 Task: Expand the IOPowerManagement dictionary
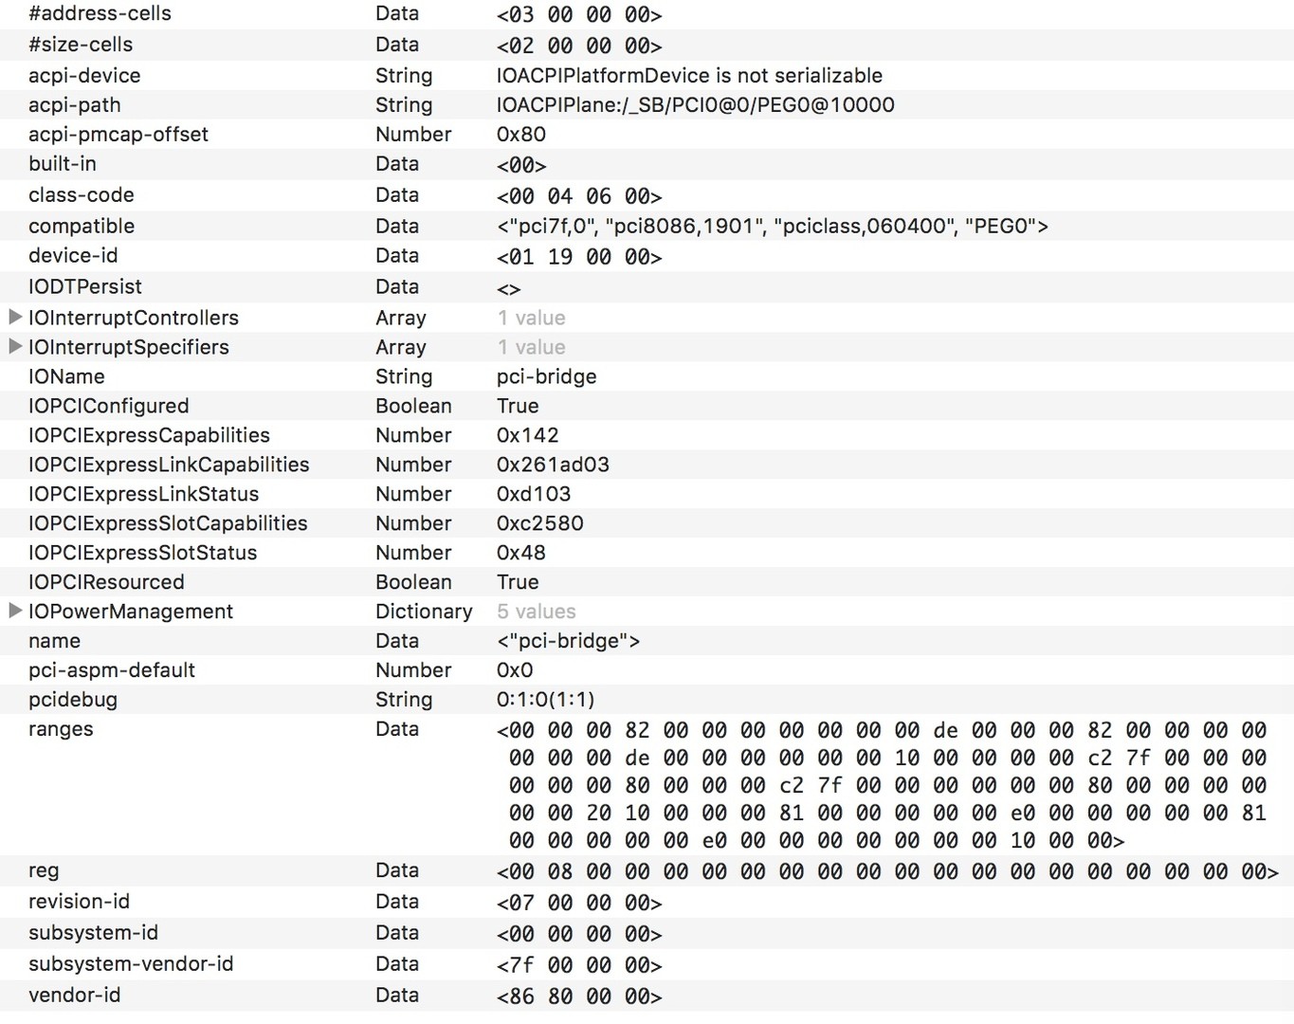click(x=15, y=611)
